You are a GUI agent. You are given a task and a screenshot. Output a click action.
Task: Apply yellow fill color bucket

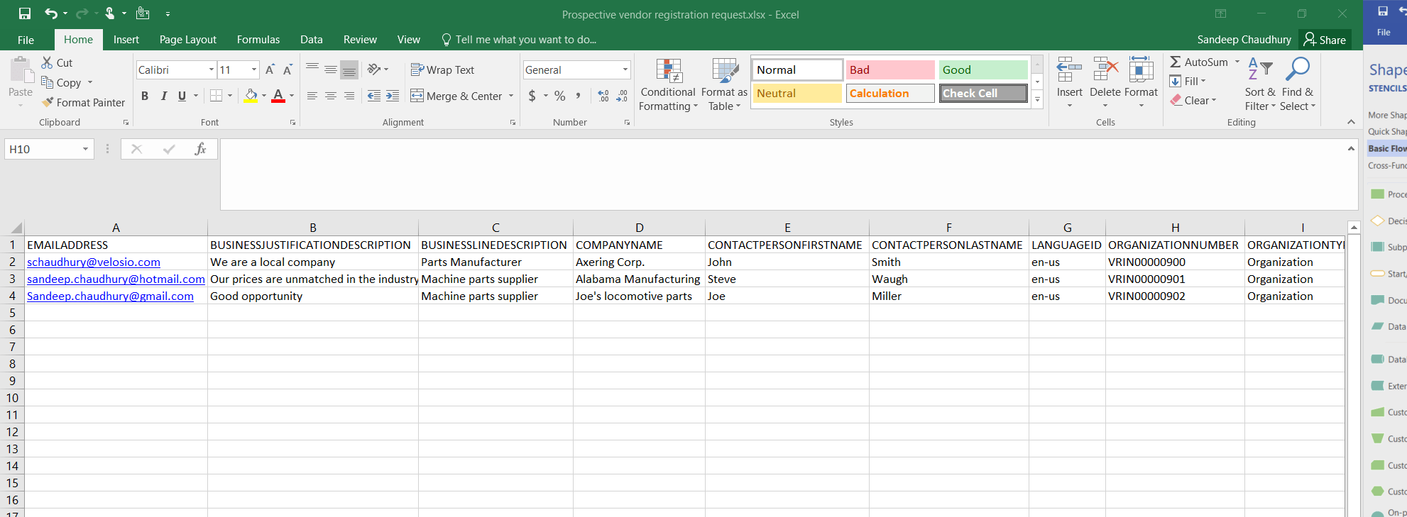[251, 96]
